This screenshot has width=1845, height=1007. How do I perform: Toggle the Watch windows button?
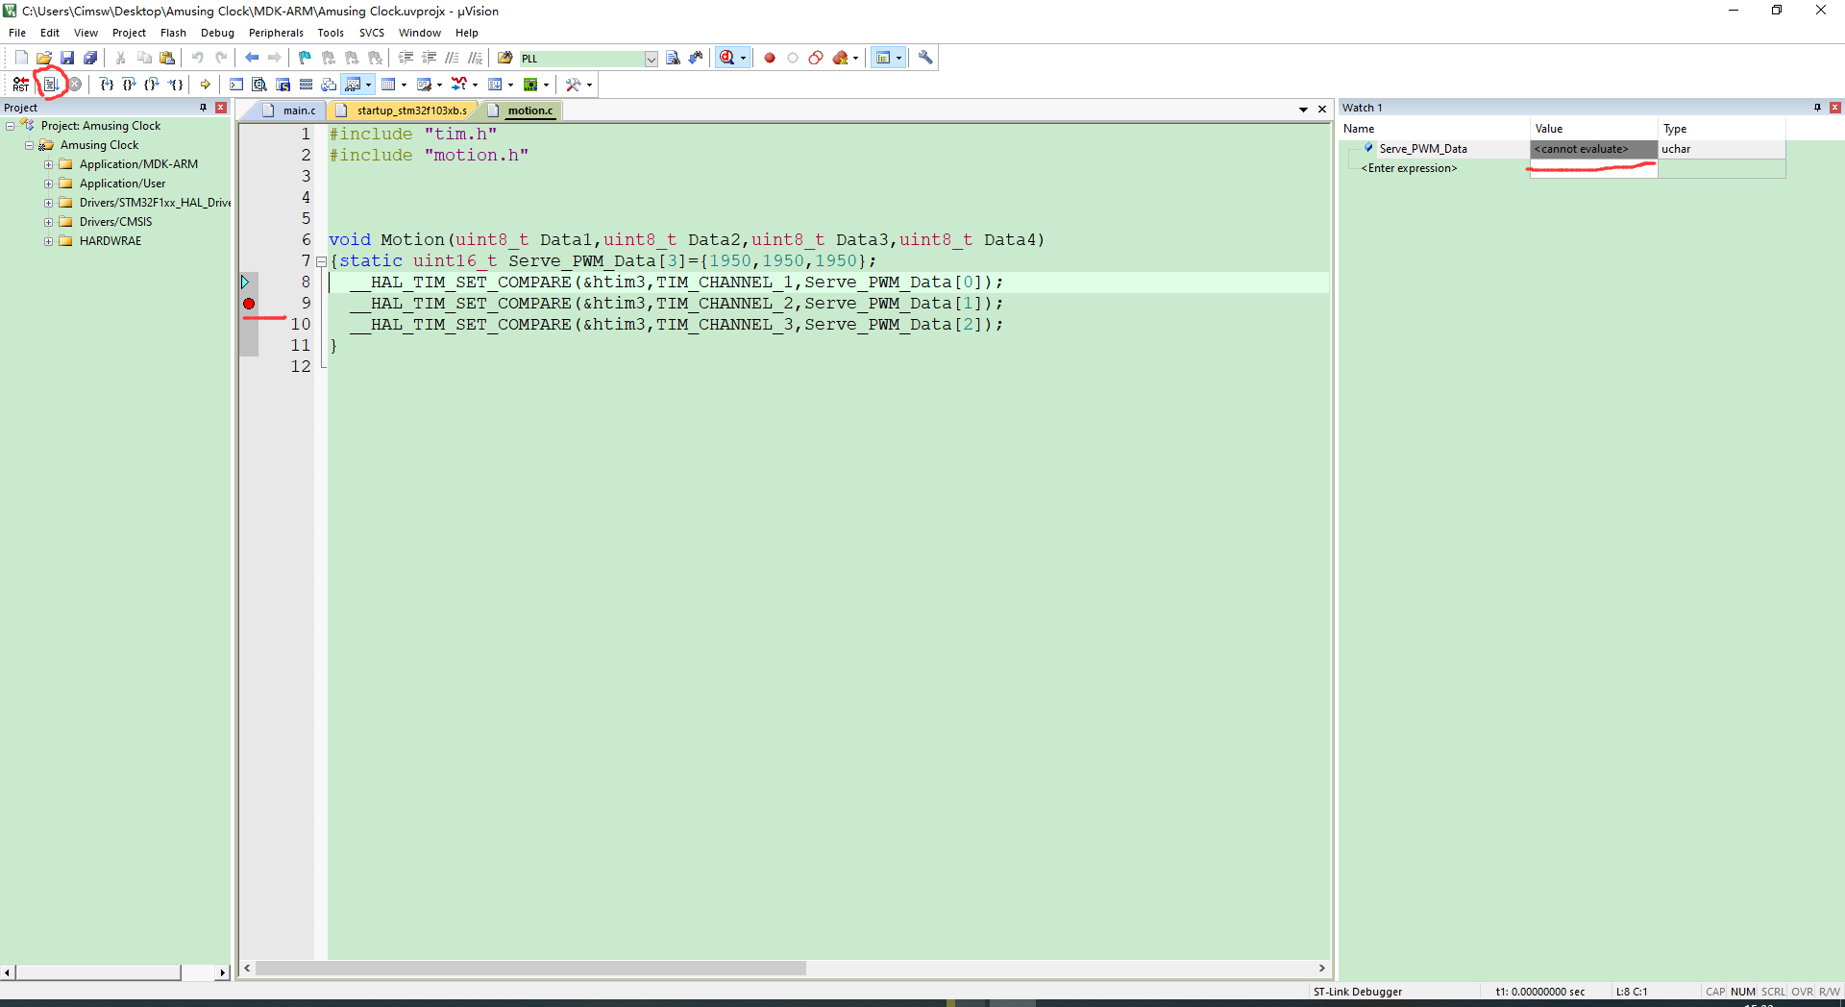point(353,85)
